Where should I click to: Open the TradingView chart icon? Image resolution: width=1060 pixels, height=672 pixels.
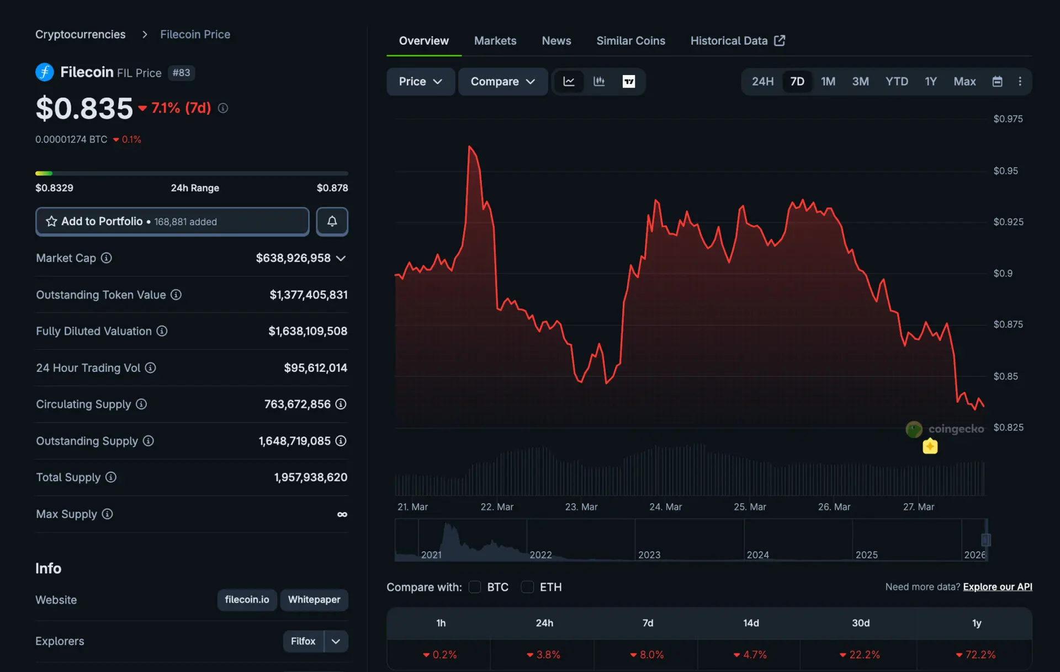point(629,81)
